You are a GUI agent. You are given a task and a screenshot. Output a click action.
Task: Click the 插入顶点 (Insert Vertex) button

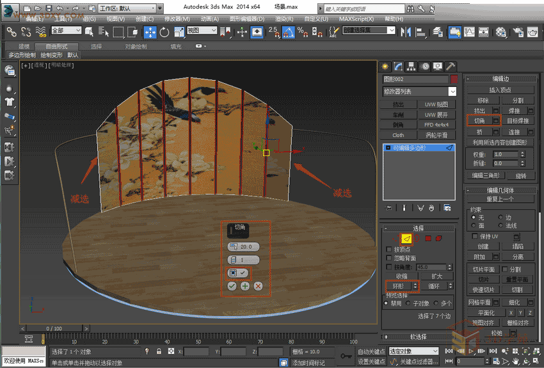[x=501, y=90]
